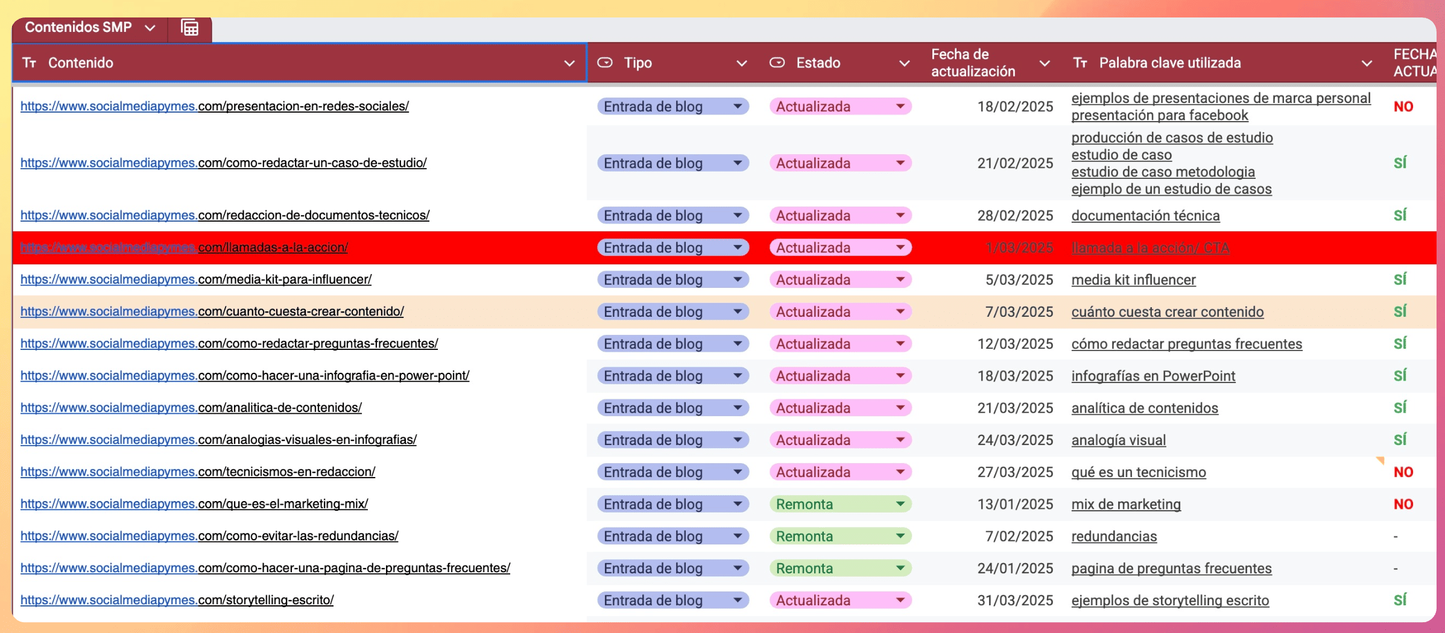This screenshot has height=633, width=1445.
Task: Open the Tipo column header chevron
Action: point(742,63)
